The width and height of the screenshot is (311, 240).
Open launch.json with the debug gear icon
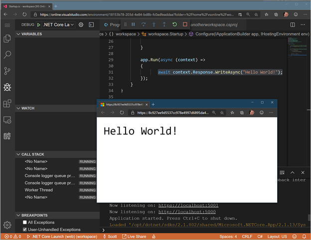[x=81, y=25]
